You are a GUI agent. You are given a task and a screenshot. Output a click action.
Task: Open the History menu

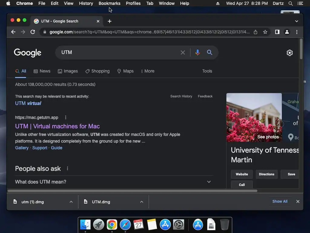(x=86, y=3)
